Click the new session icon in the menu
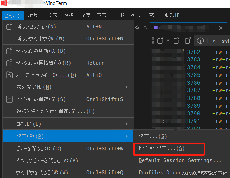The height and width of the screenshot is (178, 230). [x=9, y=27]
